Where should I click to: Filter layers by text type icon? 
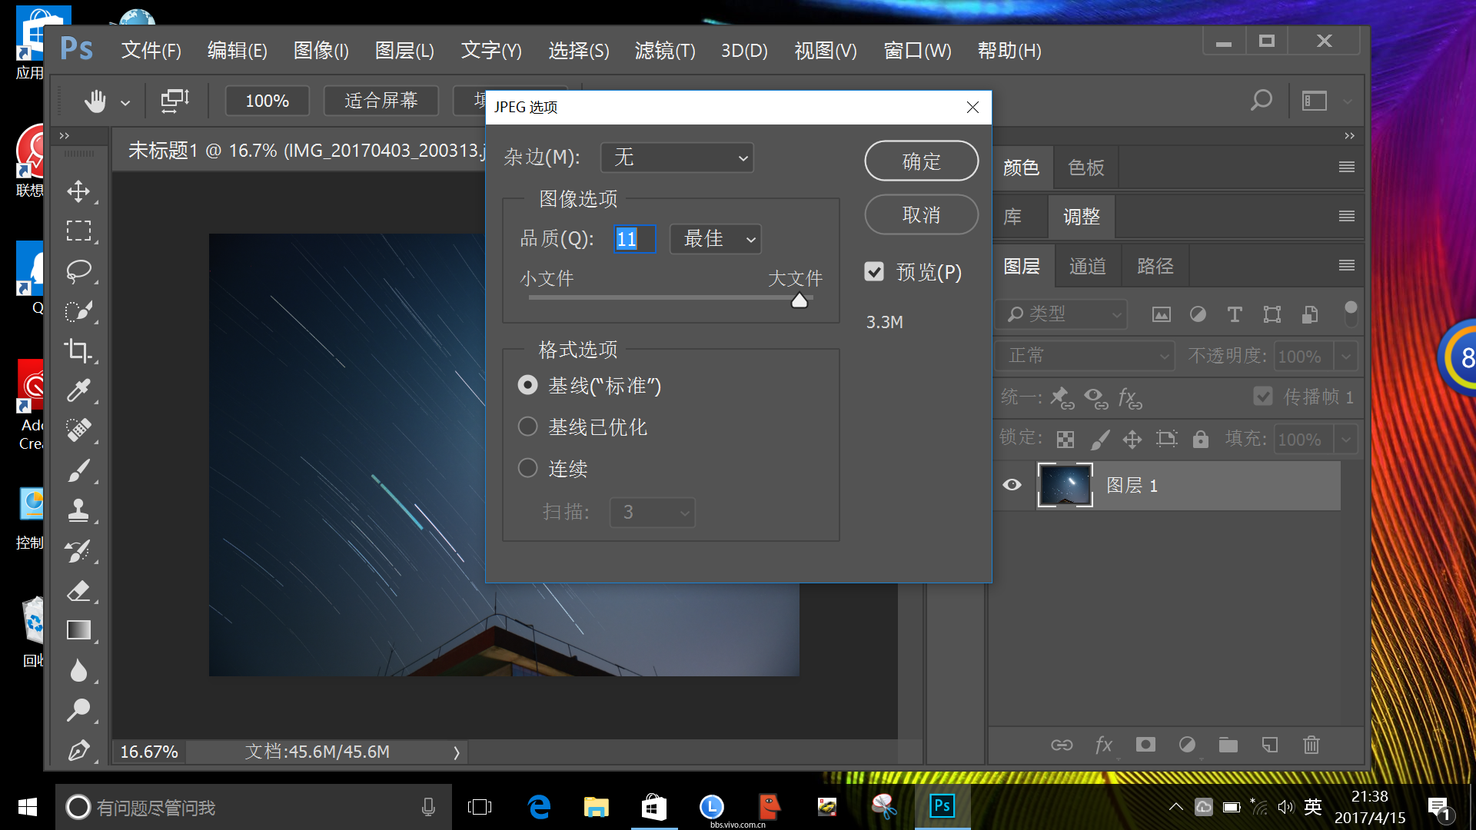(1235, 314)
